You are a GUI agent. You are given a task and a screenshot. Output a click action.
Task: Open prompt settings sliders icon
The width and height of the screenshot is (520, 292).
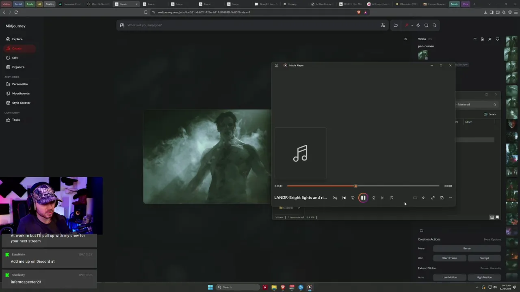click(x=383, y=25)
